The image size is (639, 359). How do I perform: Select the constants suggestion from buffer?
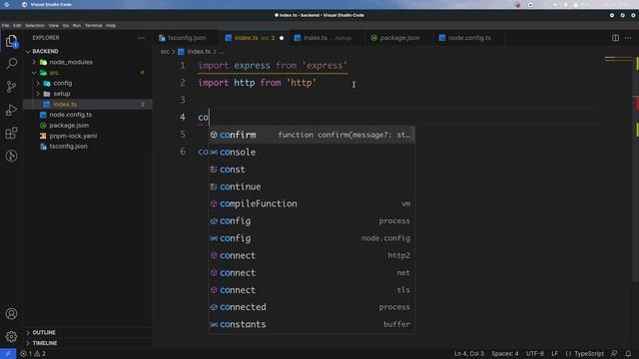(x=312, y=324)
